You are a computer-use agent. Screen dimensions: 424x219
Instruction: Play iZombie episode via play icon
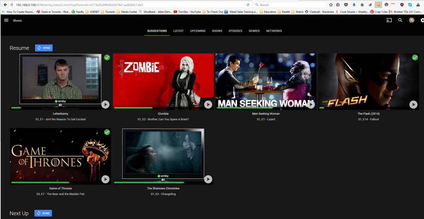point(208,104)
